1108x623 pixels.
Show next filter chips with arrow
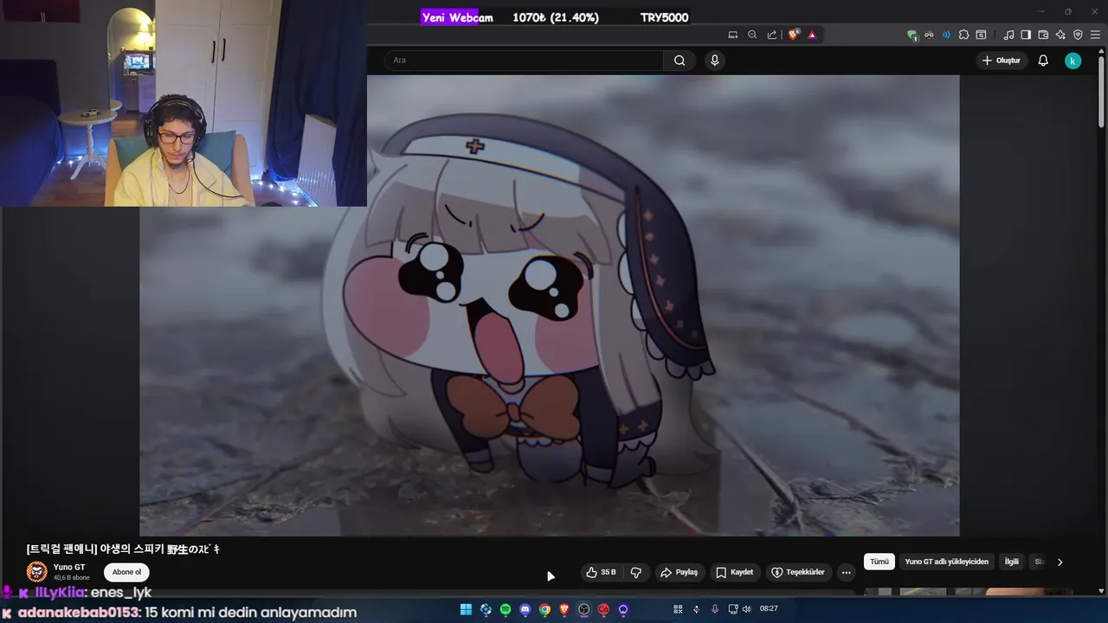coord(1060,562)
